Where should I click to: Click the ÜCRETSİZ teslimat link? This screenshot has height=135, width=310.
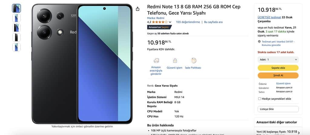pyautogui.click(x=269, y=18)
